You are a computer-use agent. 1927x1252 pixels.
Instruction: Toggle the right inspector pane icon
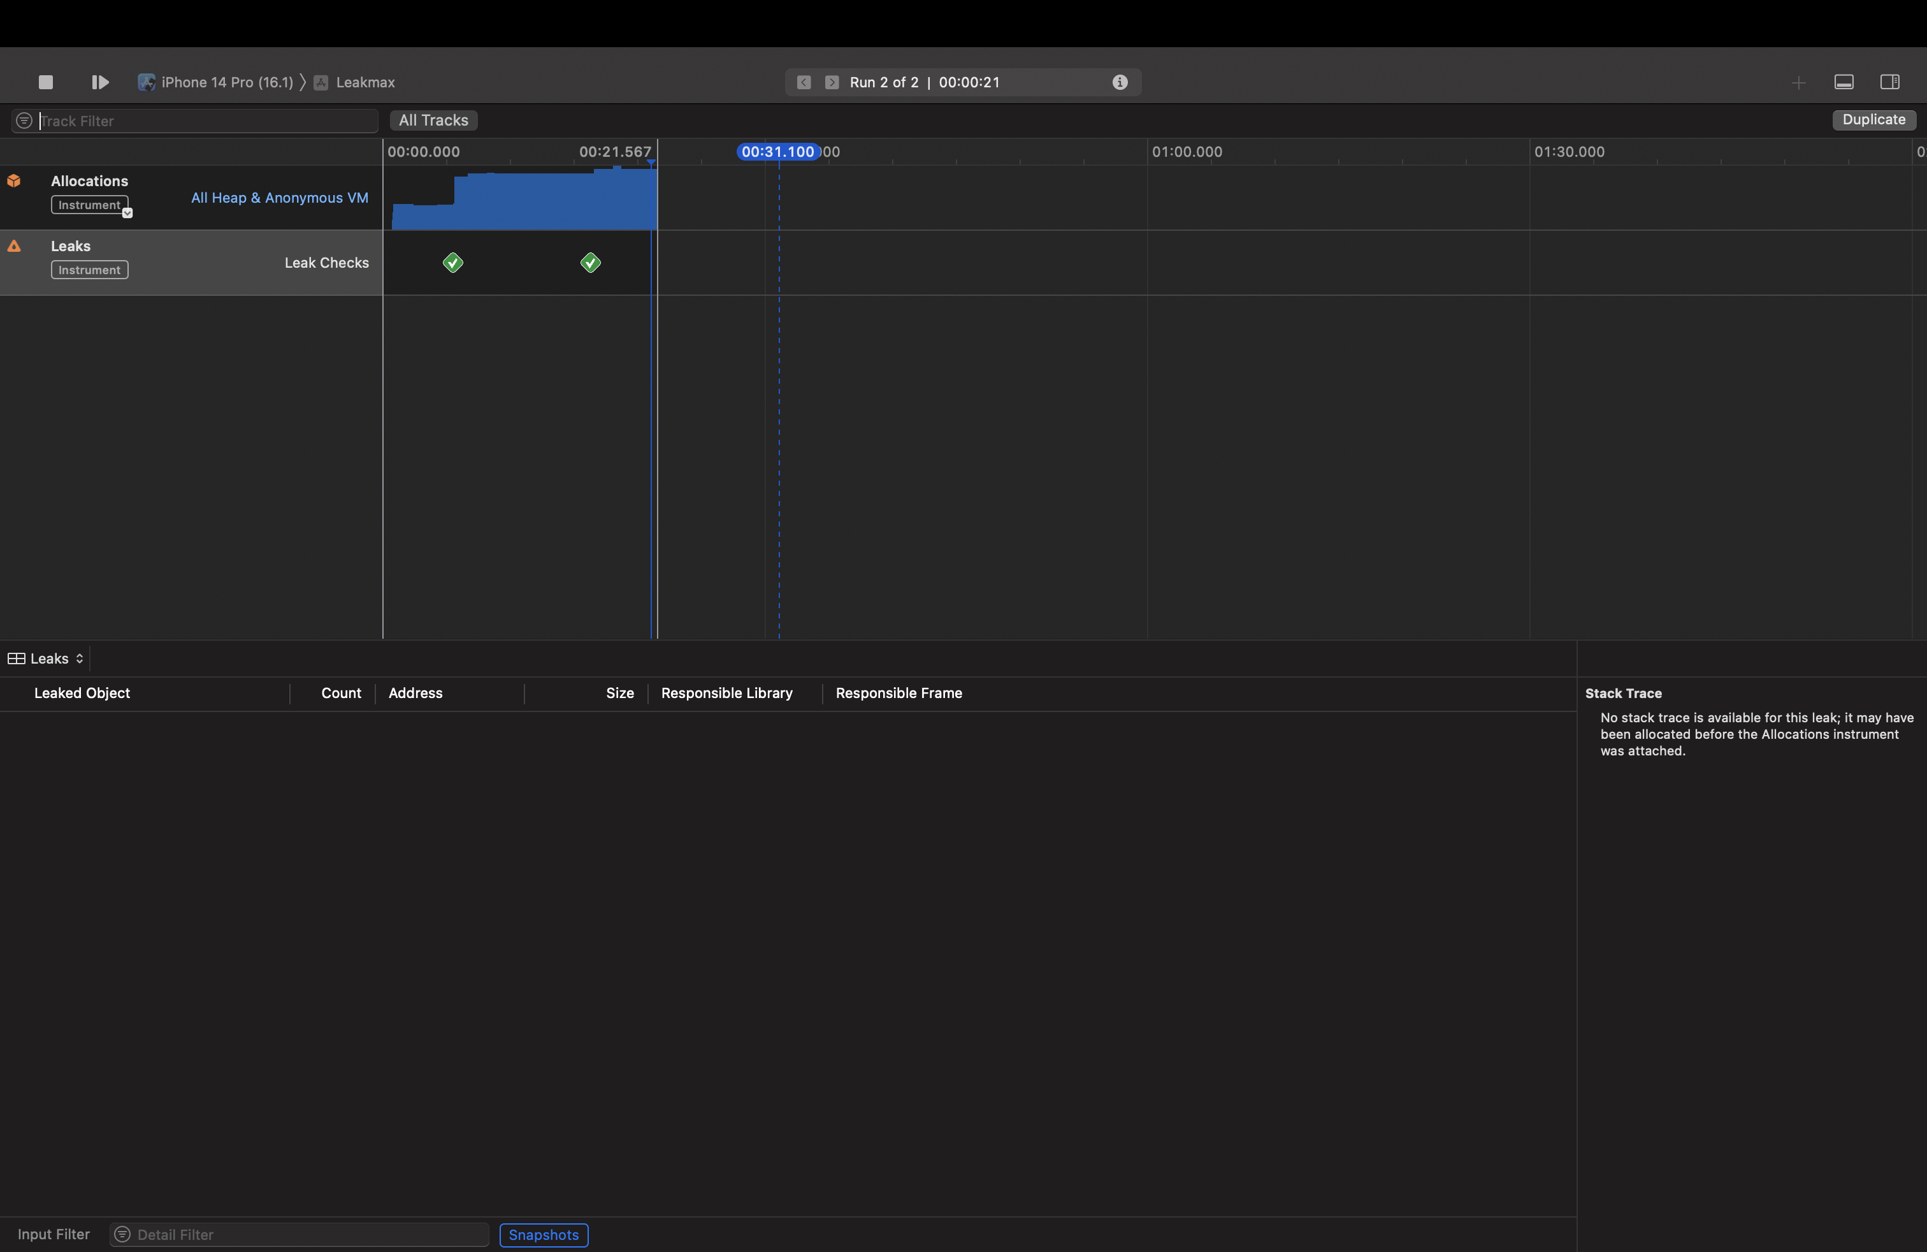1891,82
